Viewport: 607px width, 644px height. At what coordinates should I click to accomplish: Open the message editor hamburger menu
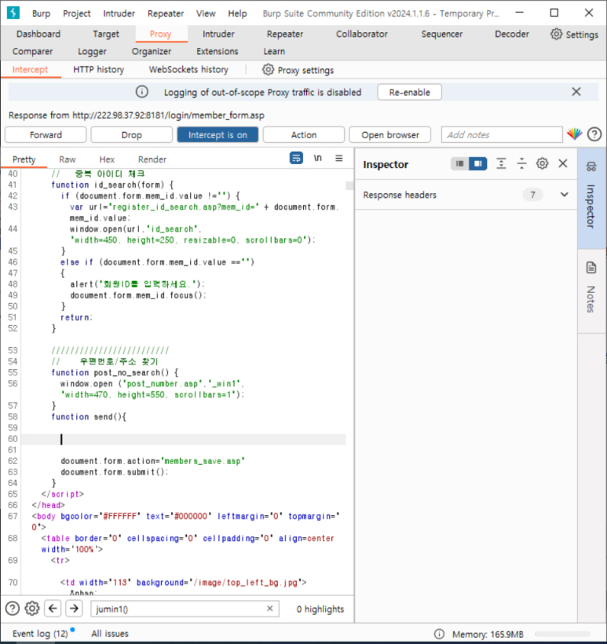tap(338, 158)
